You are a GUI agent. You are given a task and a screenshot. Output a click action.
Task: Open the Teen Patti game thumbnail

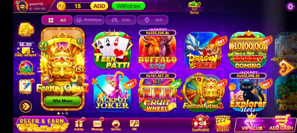[x=112, y=50]
